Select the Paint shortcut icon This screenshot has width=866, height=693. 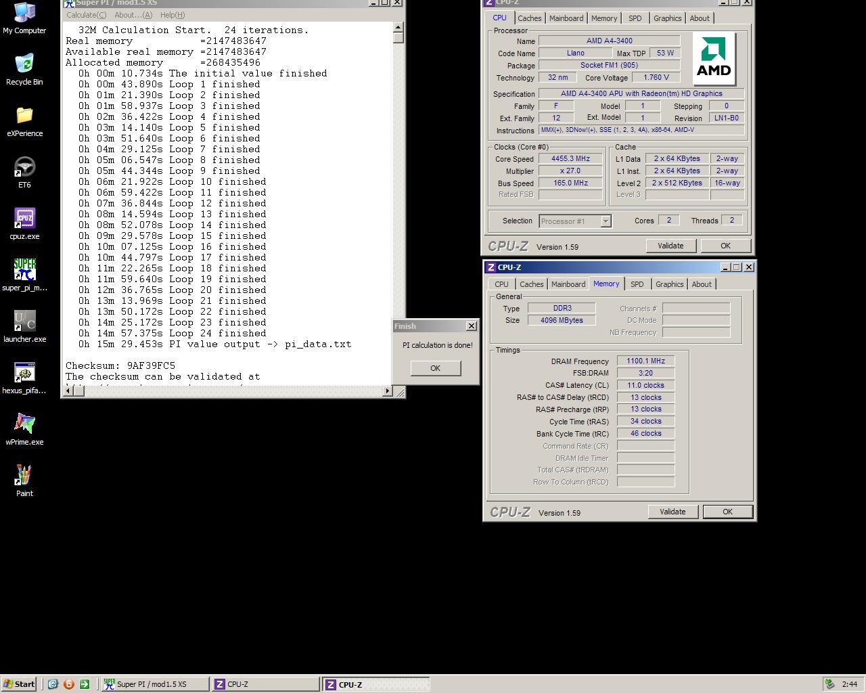point(24,481)
